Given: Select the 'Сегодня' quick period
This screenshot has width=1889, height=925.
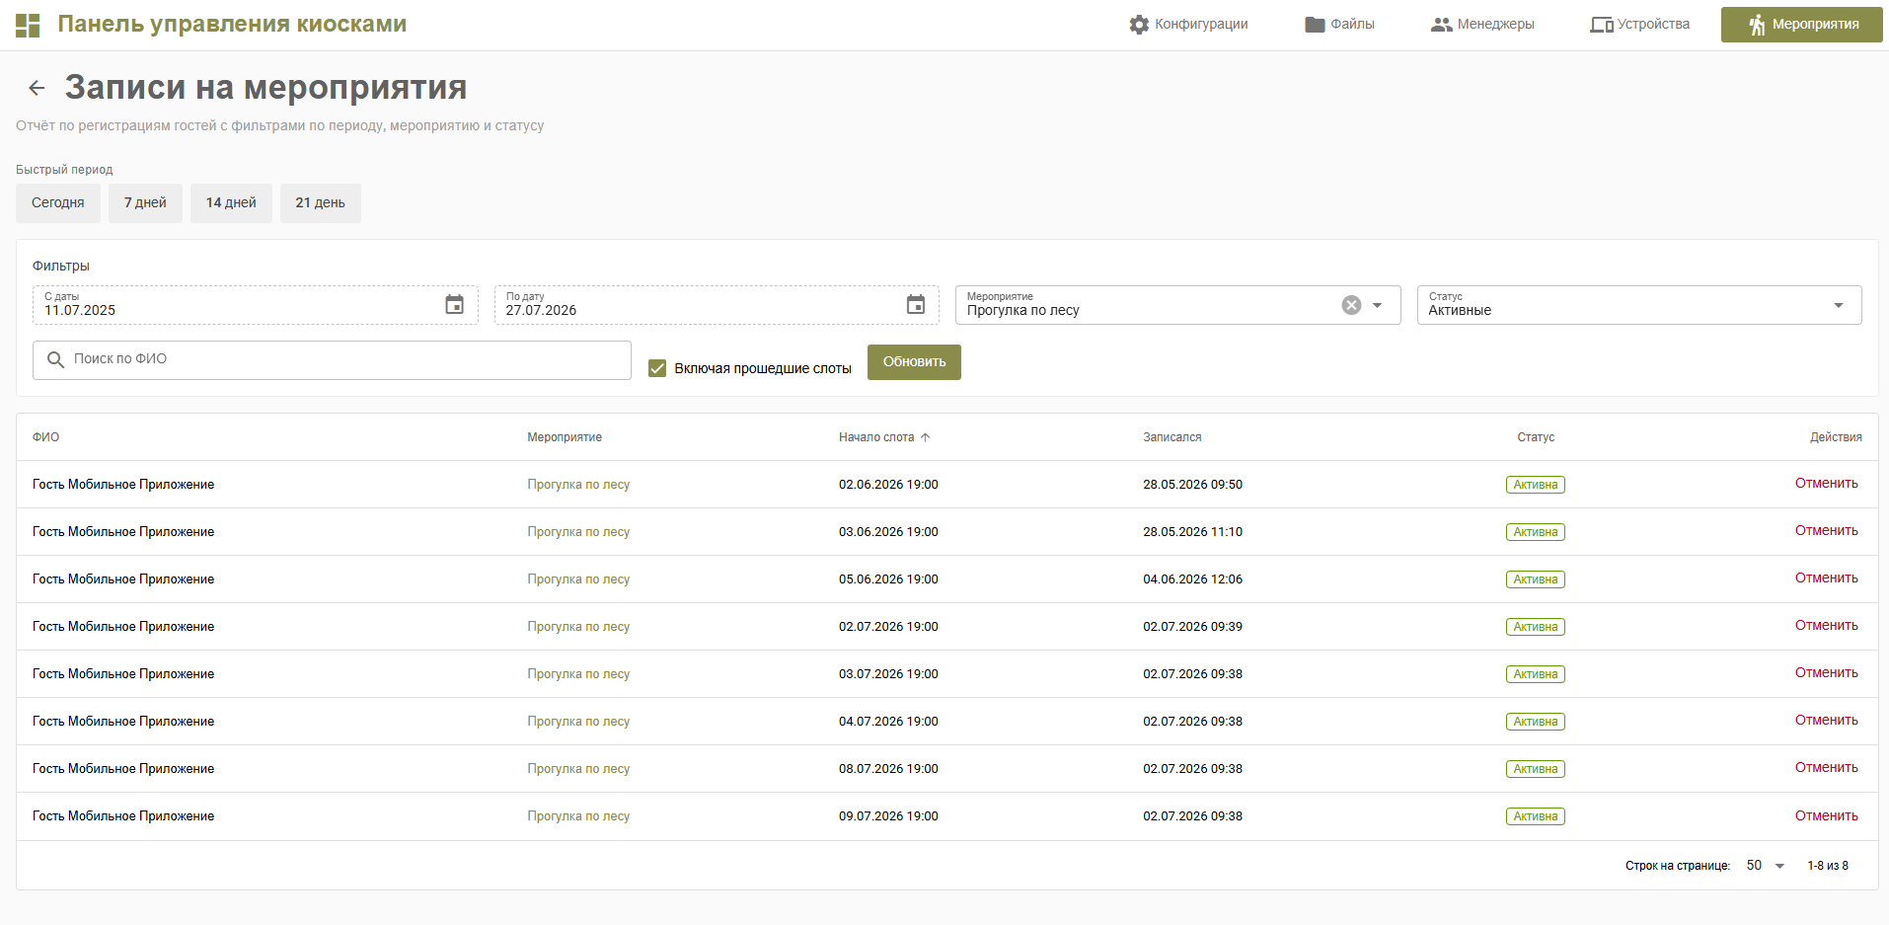Looking at the screenshot, I should click(58, 203).
